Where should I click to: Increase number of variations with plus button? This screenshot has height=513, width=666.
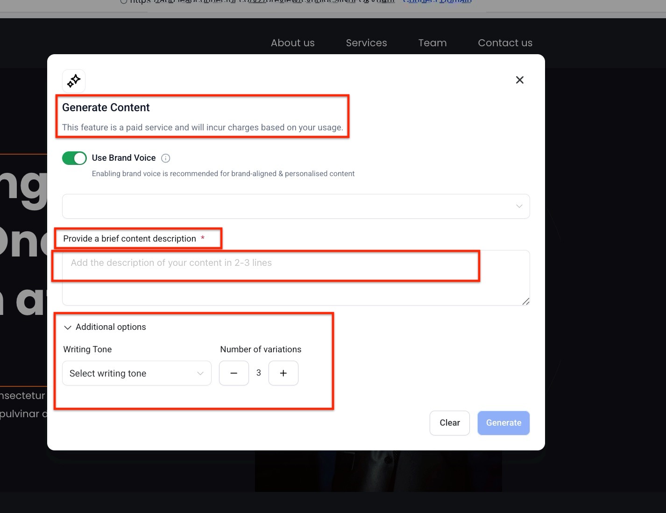click(x=283, y=373)
